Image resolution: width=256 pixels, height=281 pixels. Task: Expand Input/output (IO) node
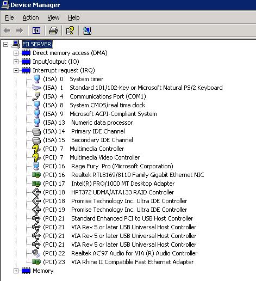(16, 62)
